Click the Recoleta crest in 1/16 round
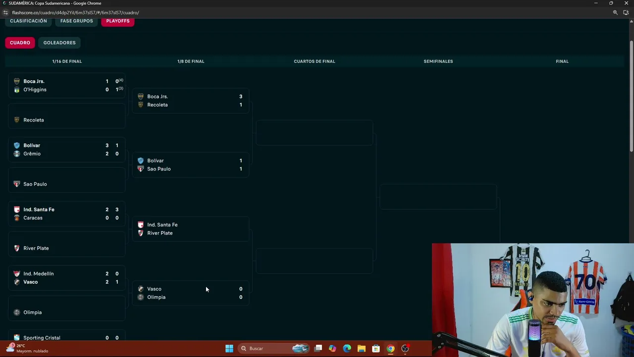This screenshot has height=357, width=634. pos(17,120)
